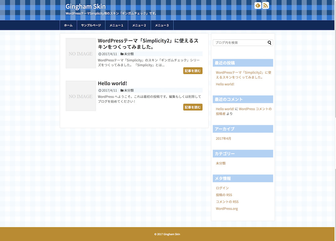Viewport: 336px width, 241px height.
Task: Open the サンプルページ menu item
Action: click(x=91, y=26)
